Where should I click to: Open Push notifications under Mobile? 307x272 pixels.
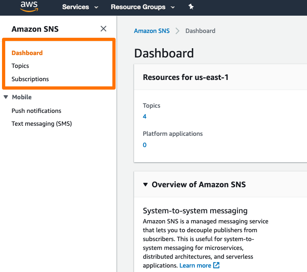[37, 111]
